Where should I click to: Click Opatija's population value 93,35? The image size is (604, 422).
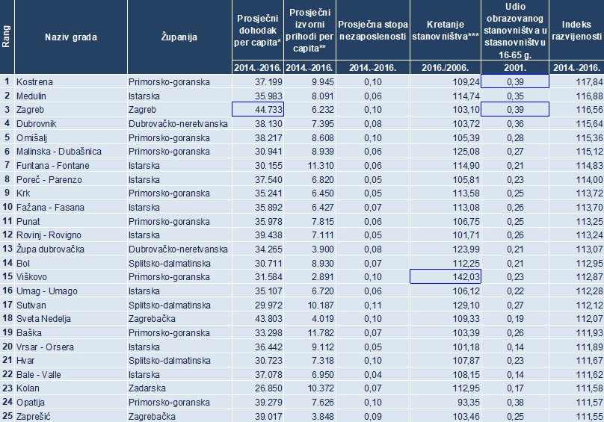click(x=446, y=402)
